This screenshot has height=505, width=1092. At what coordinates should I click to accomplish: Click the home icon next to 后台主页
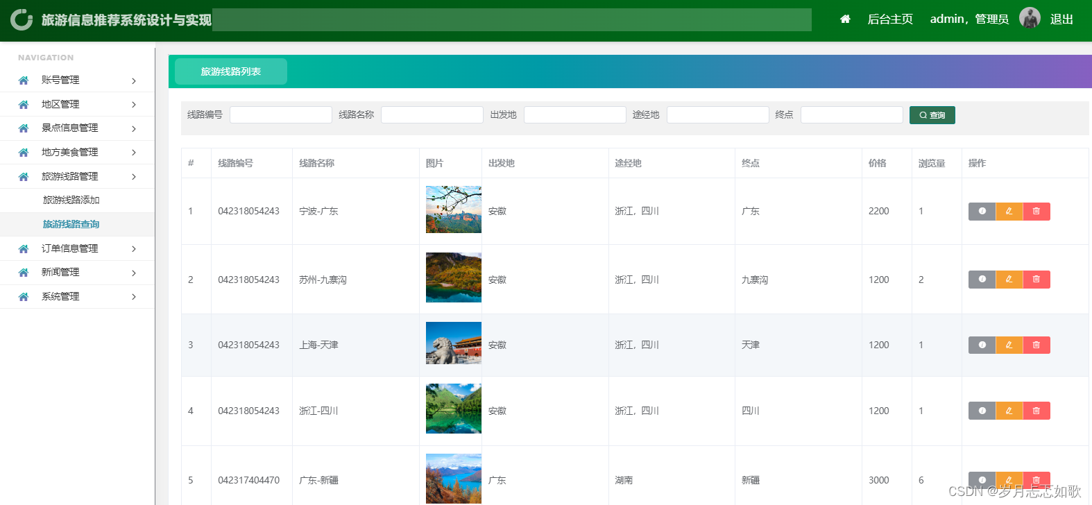tap(845, 19)
